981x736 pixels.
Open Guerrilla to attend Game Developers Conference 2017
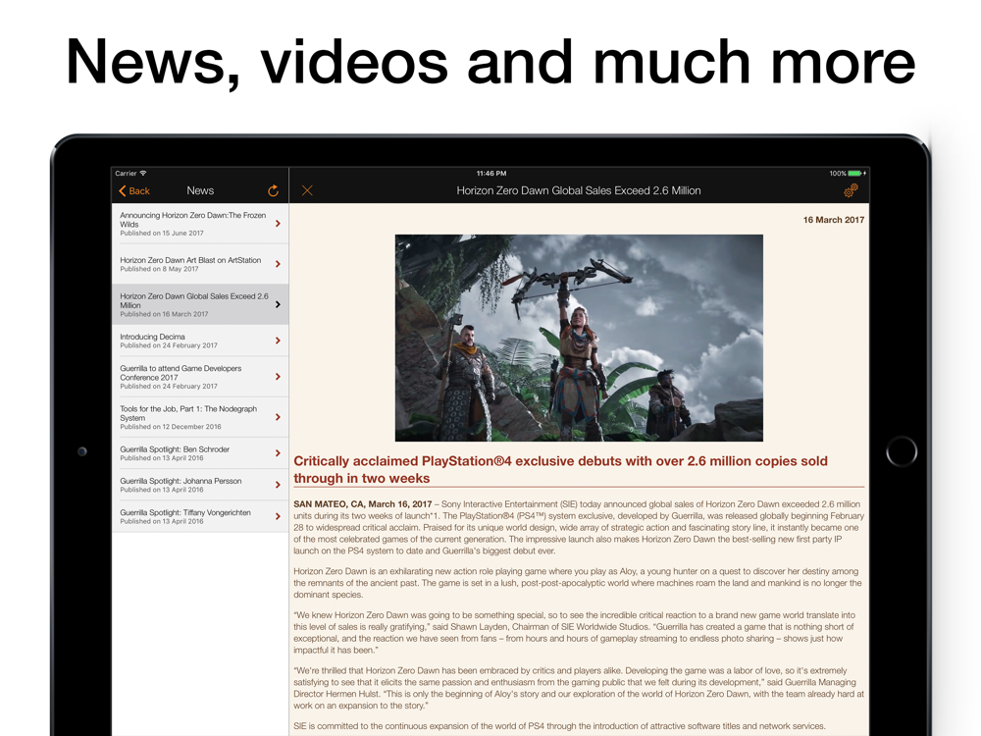[200, 377]
